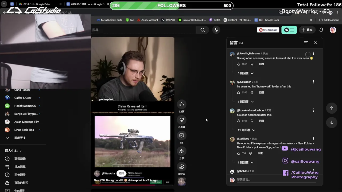Open the comment sort options icon
Viewport: 342px width, 192px height.
pos(306,43)
